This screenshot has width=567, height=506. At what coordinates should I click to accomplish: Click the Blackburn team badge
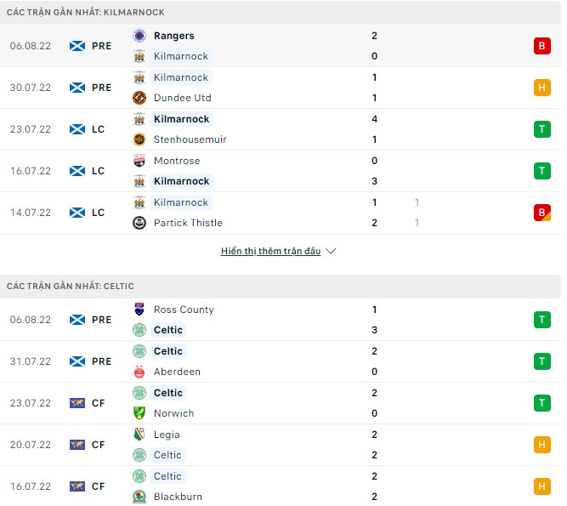tap(140, 497)
